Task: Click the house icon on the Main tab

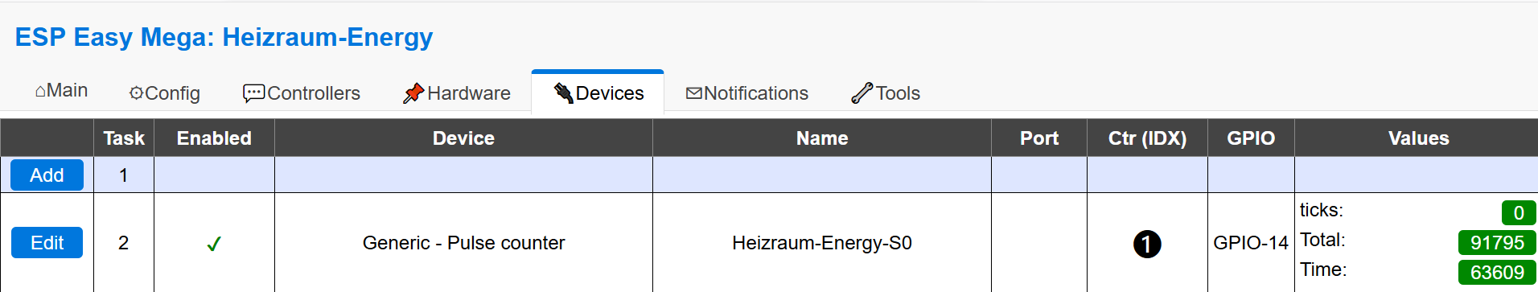Action: click(40, 92)
